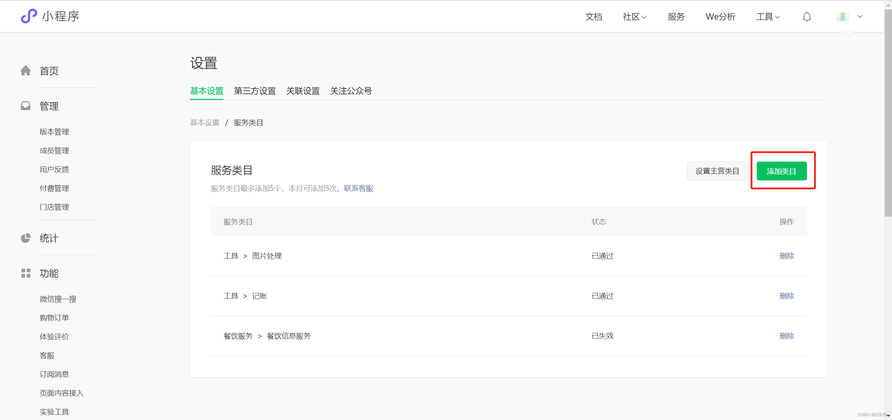Open the 关注公众号 tab
Screen dimensions: 892x420
(x=351, y=91)
